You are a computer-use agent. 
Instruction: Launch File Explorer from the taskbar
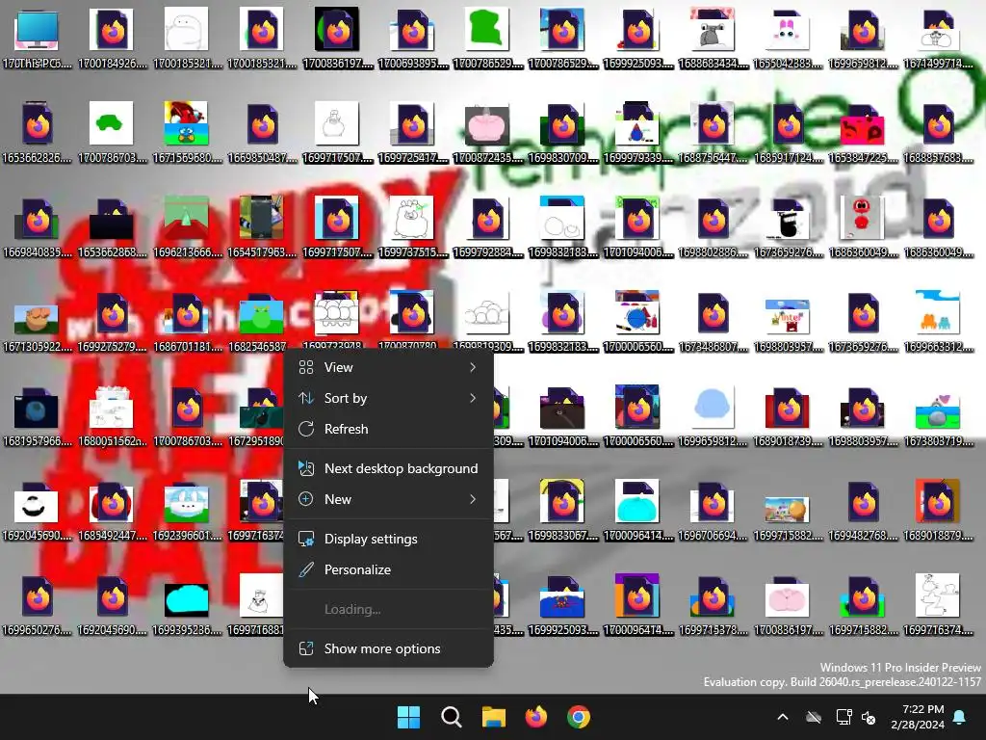pyautogui.click(x=494, y=717)
